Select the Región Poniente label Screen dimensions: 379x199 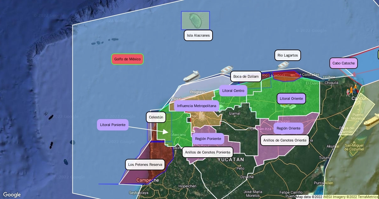tap(208, 139)
